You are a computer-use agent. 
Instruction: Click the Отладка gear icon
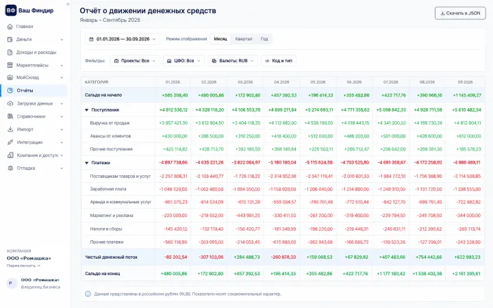point(10,168)
